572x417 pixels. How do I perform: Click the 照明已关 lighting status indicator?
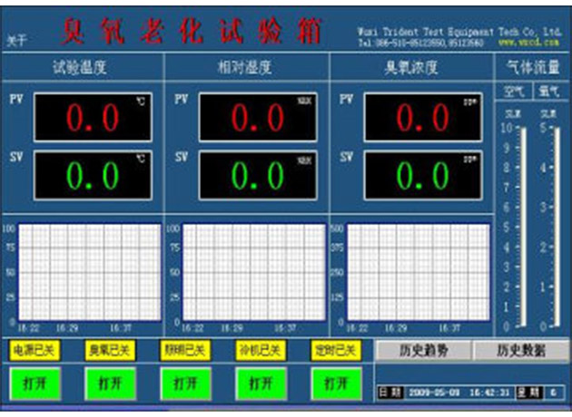tap(185, 350)
